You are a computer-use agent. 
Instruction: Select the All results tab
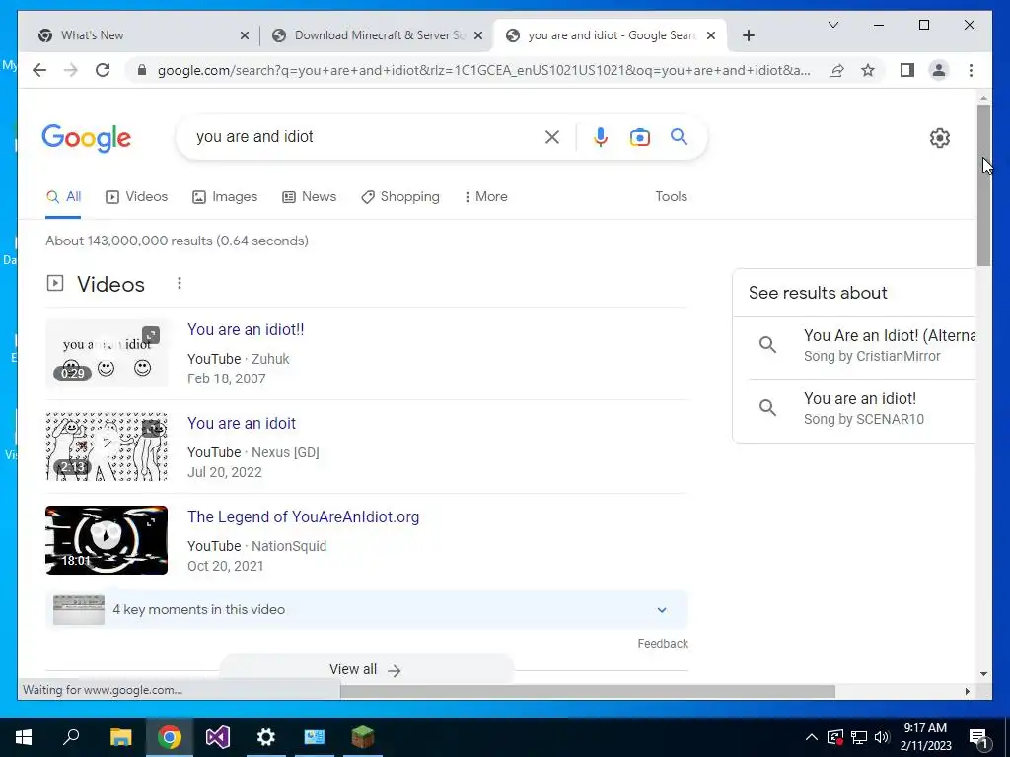click(63, 196)
